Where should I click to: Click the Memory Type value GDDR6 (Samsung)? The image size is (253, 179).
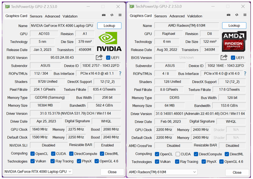tap(50, 97)
